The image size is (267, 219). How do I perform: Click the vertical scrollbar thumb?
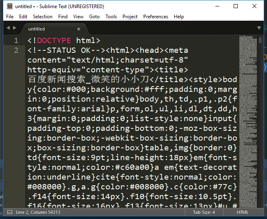pyautogui.click(x=260, y=40)
